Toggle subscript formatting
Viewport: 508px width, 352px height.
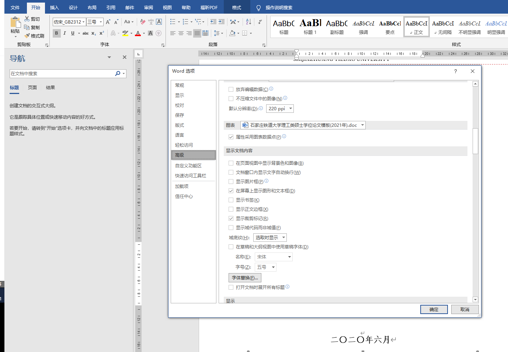click(93, 33)
